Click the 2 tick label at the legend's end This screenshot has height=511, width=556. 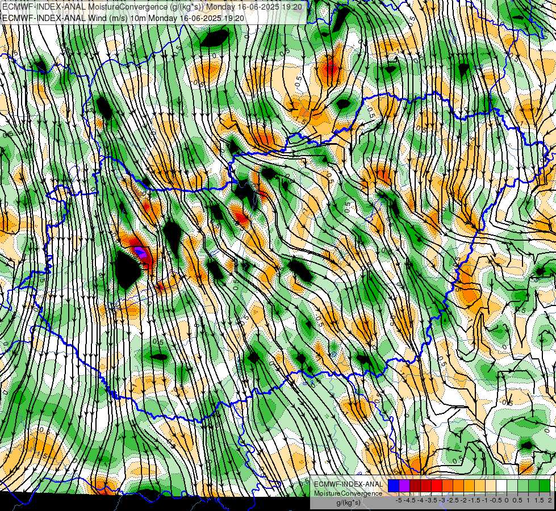pyautogui.click(x=550, y=500)
